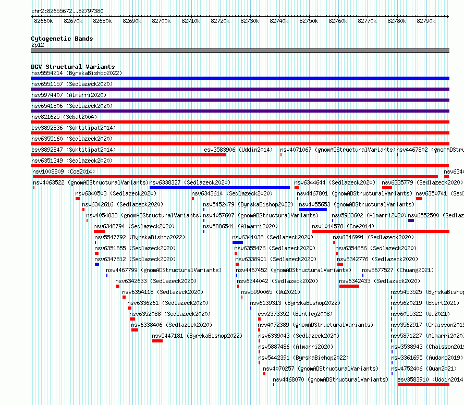Select nsv4467799 (gnomADStructuralVariants) label
Viewport: 464px width, 405px height.
coord(164,270)
